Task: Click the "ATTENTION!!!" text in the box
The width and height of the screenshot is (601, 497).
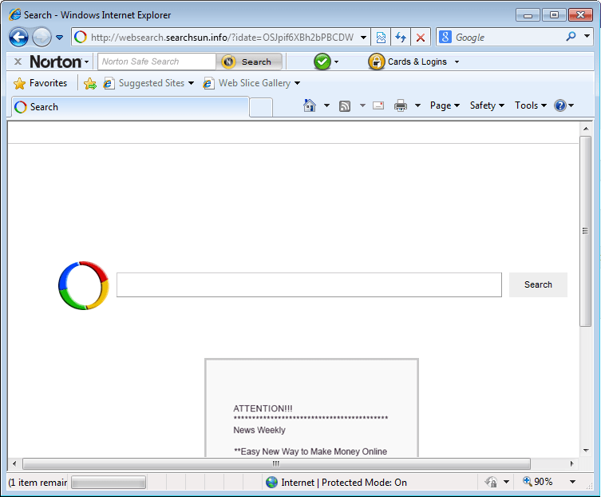Action: coord(263,408)
